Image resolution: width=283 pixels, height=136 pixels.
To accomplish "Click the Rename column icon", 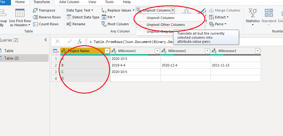I will coord(69,24).
